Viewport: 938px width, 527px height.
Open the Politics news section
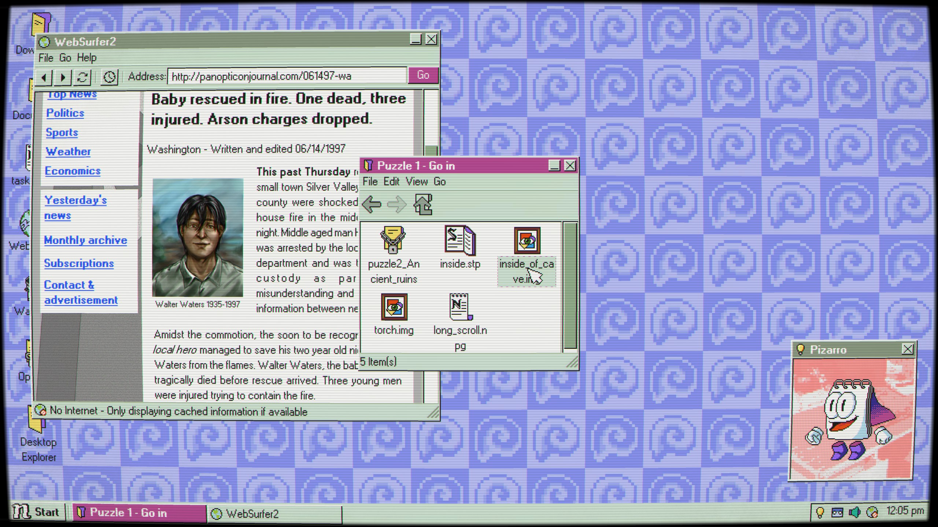64,113
